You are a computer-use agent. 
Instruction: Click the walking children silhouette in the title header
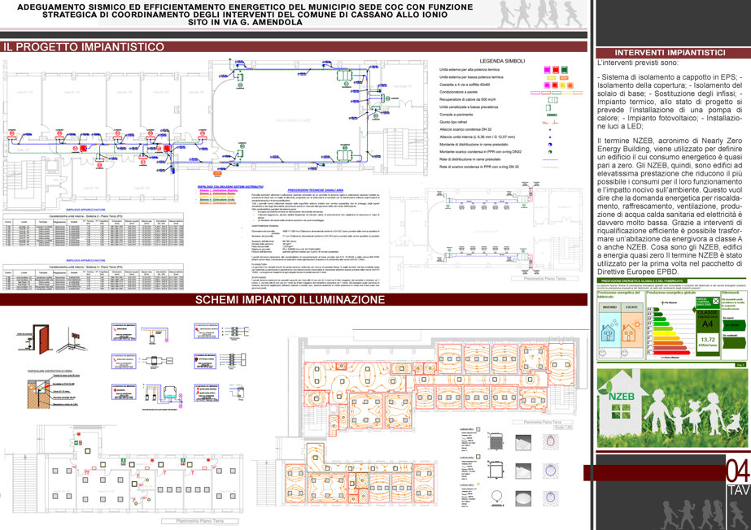tap(539, 14)
